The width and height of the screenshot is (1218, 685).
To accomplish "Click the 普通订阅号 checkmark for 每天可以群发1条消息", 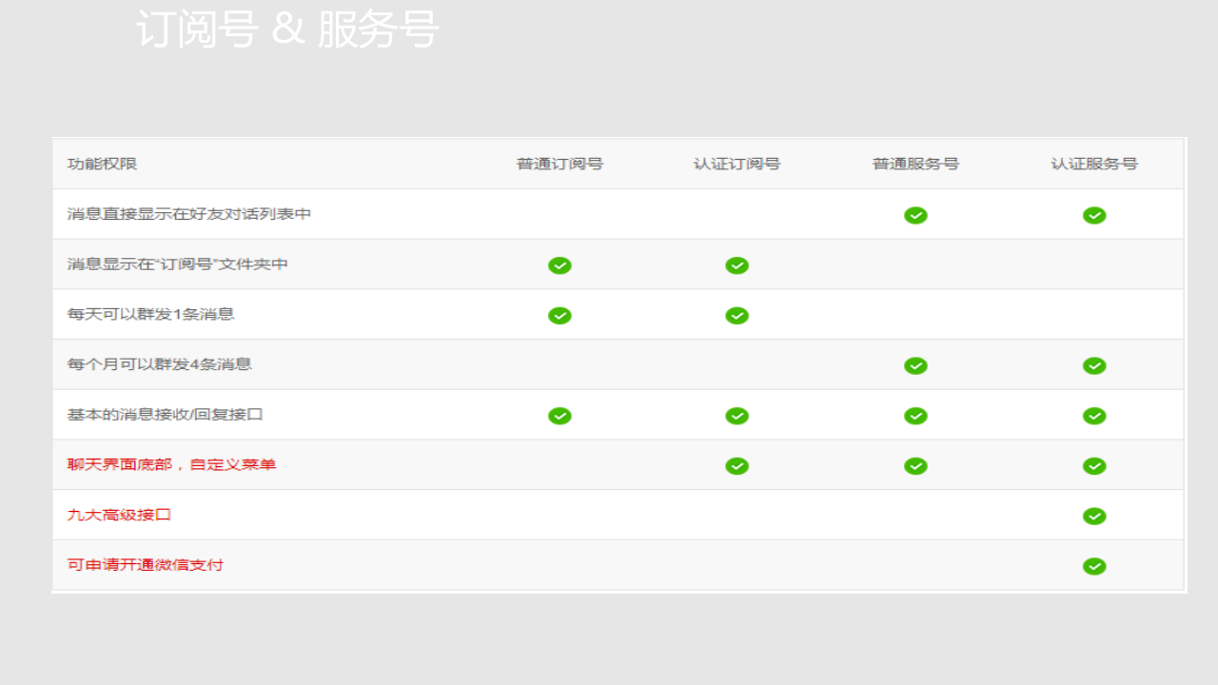I will pyautogui.click(x=560, y=315).
